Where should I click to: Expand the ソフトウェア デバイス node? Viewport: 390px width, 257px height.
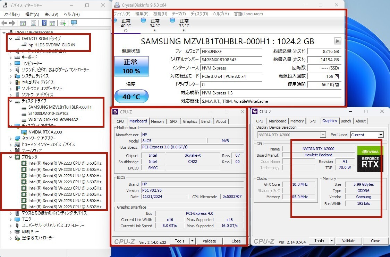pos(10,95)
